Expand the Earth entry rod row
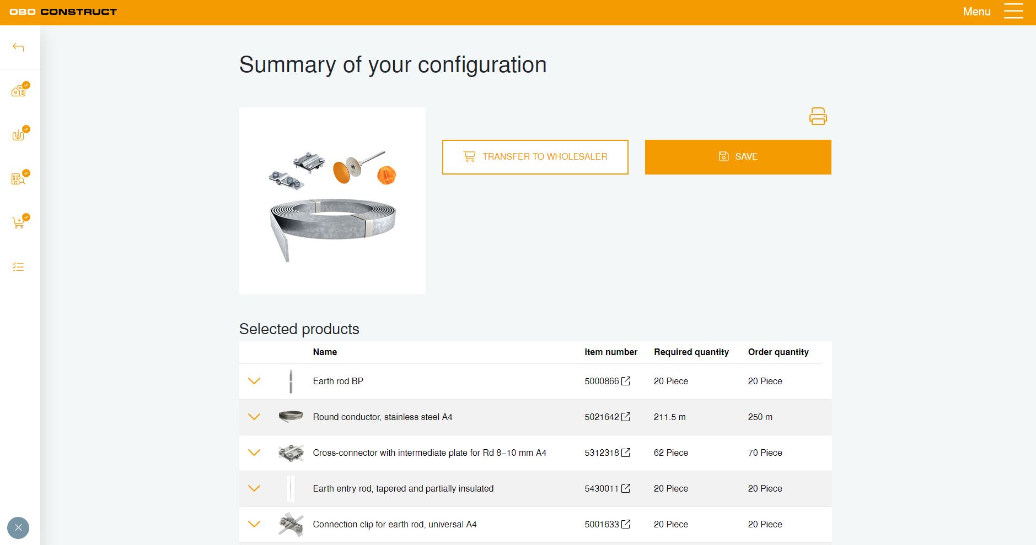The width and height of the screenshot is (1036, 545). [254, 488]
